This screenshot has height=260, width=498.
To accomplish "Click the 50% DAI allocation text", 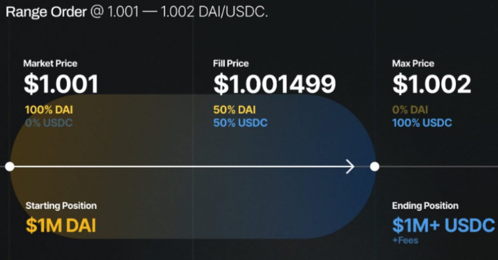I will pyautogui.click(x=234, y=109).
